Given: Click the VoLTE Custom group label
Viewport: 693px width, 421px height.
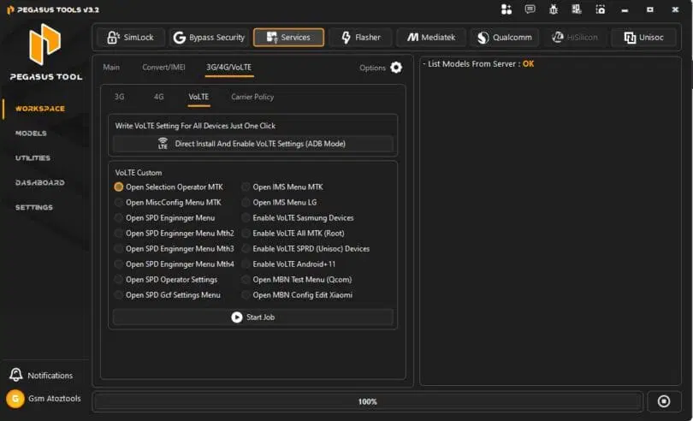Looking at the screenshot, I should coord(139,173).
